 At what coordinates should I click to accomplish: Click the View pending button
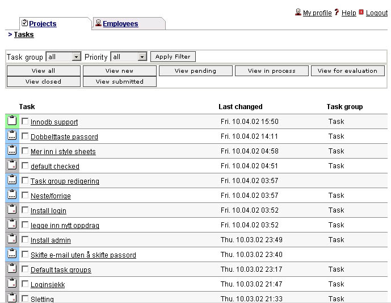coord(195,70)
